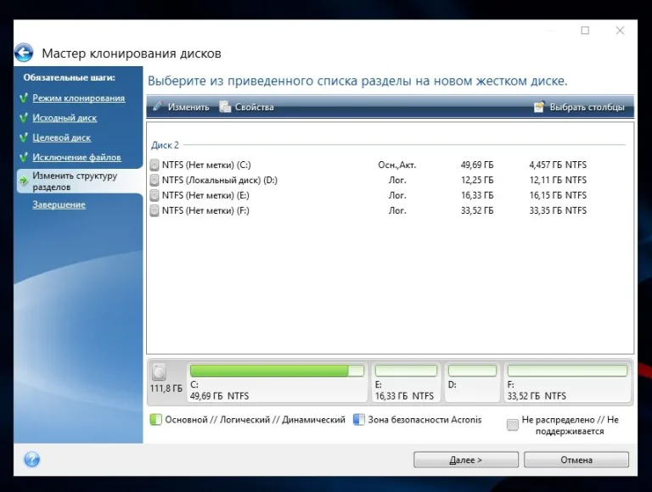Select disk icon of partition E: row

[x=155, y=195]
